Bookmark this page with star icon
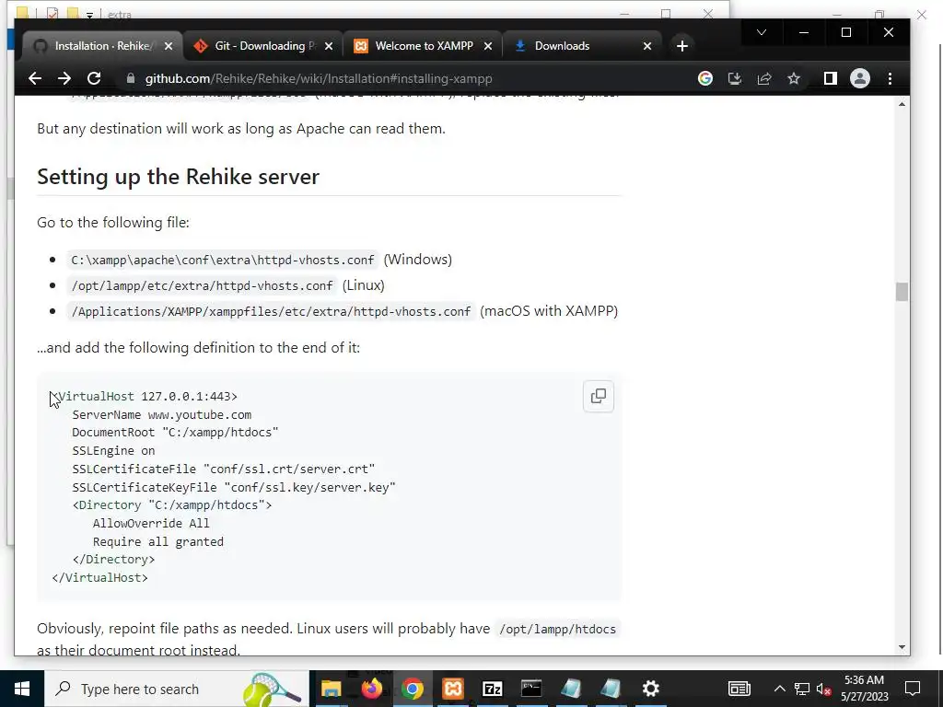This screenshot has width=943, height=707. (x=794, y=79)
